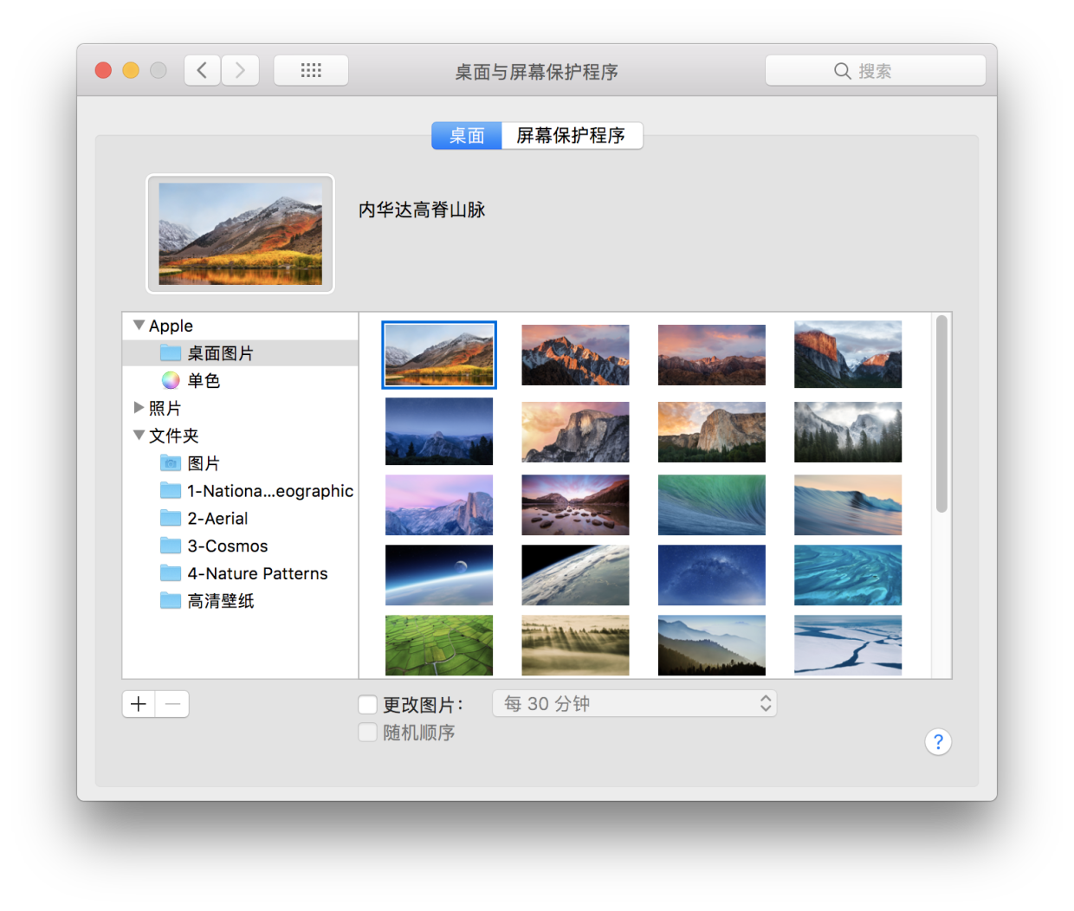Collapse the Apple group triangle

139,326
